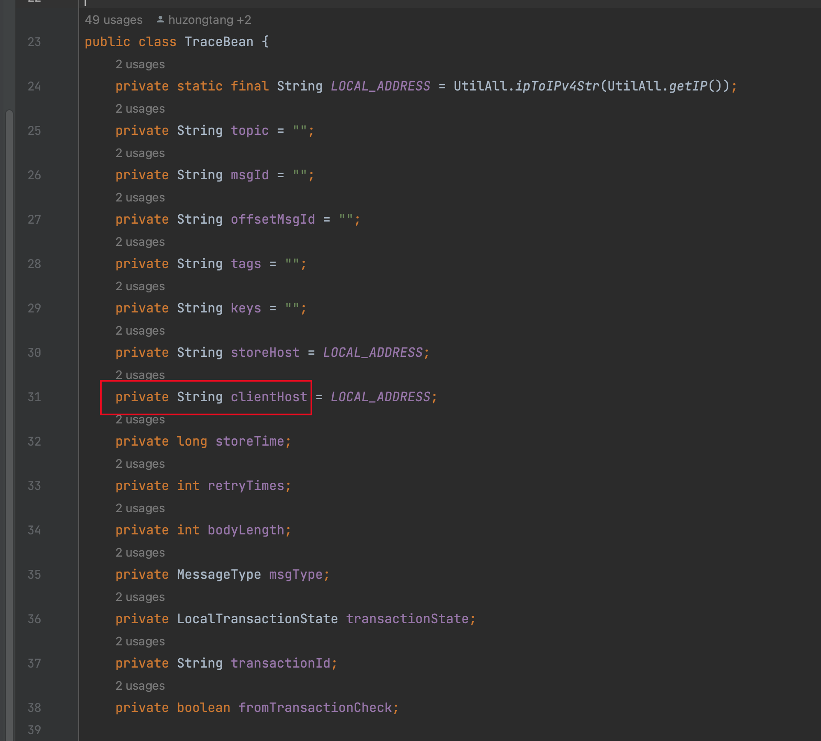Select the clientHost field inside the red box
Image resolution: width=821 pixels, height=741 pixels.
[x=269, y=397]
